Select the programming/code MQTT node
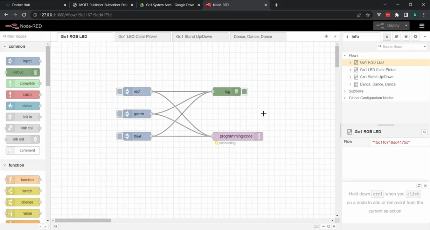 236,136
